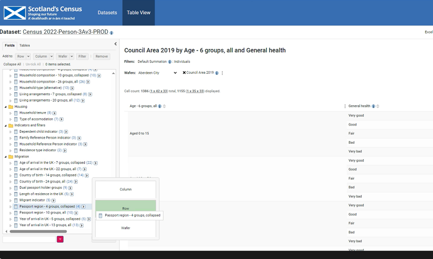Open the Row add-to dropdown arrow
This screenshot has height=259, width=433.
tap(28, 57)
